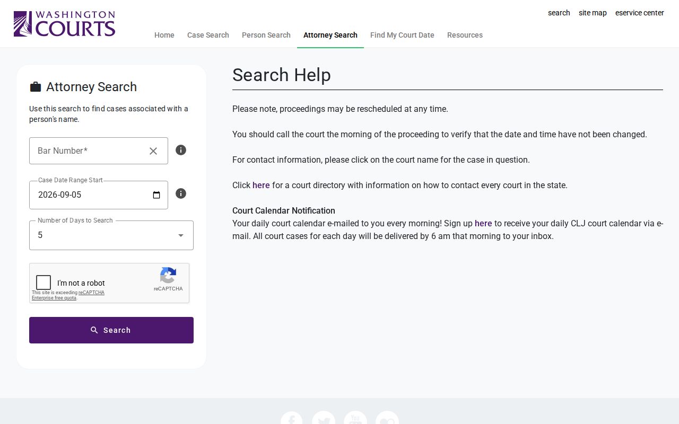Open the "search" link at top right
679x424 pixels.
[559, 13]
